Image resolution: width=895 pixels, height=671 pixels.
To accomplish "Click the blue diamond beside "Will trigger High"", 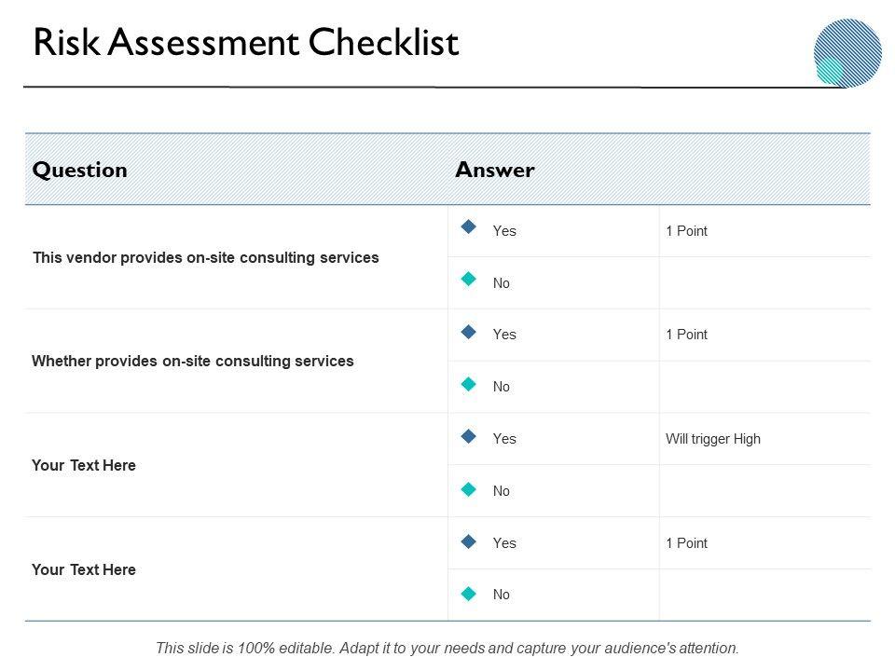I will coord(469,435).
